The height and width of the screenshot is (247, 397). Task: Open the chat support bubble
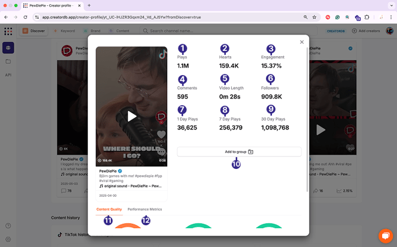click(386, 236)
